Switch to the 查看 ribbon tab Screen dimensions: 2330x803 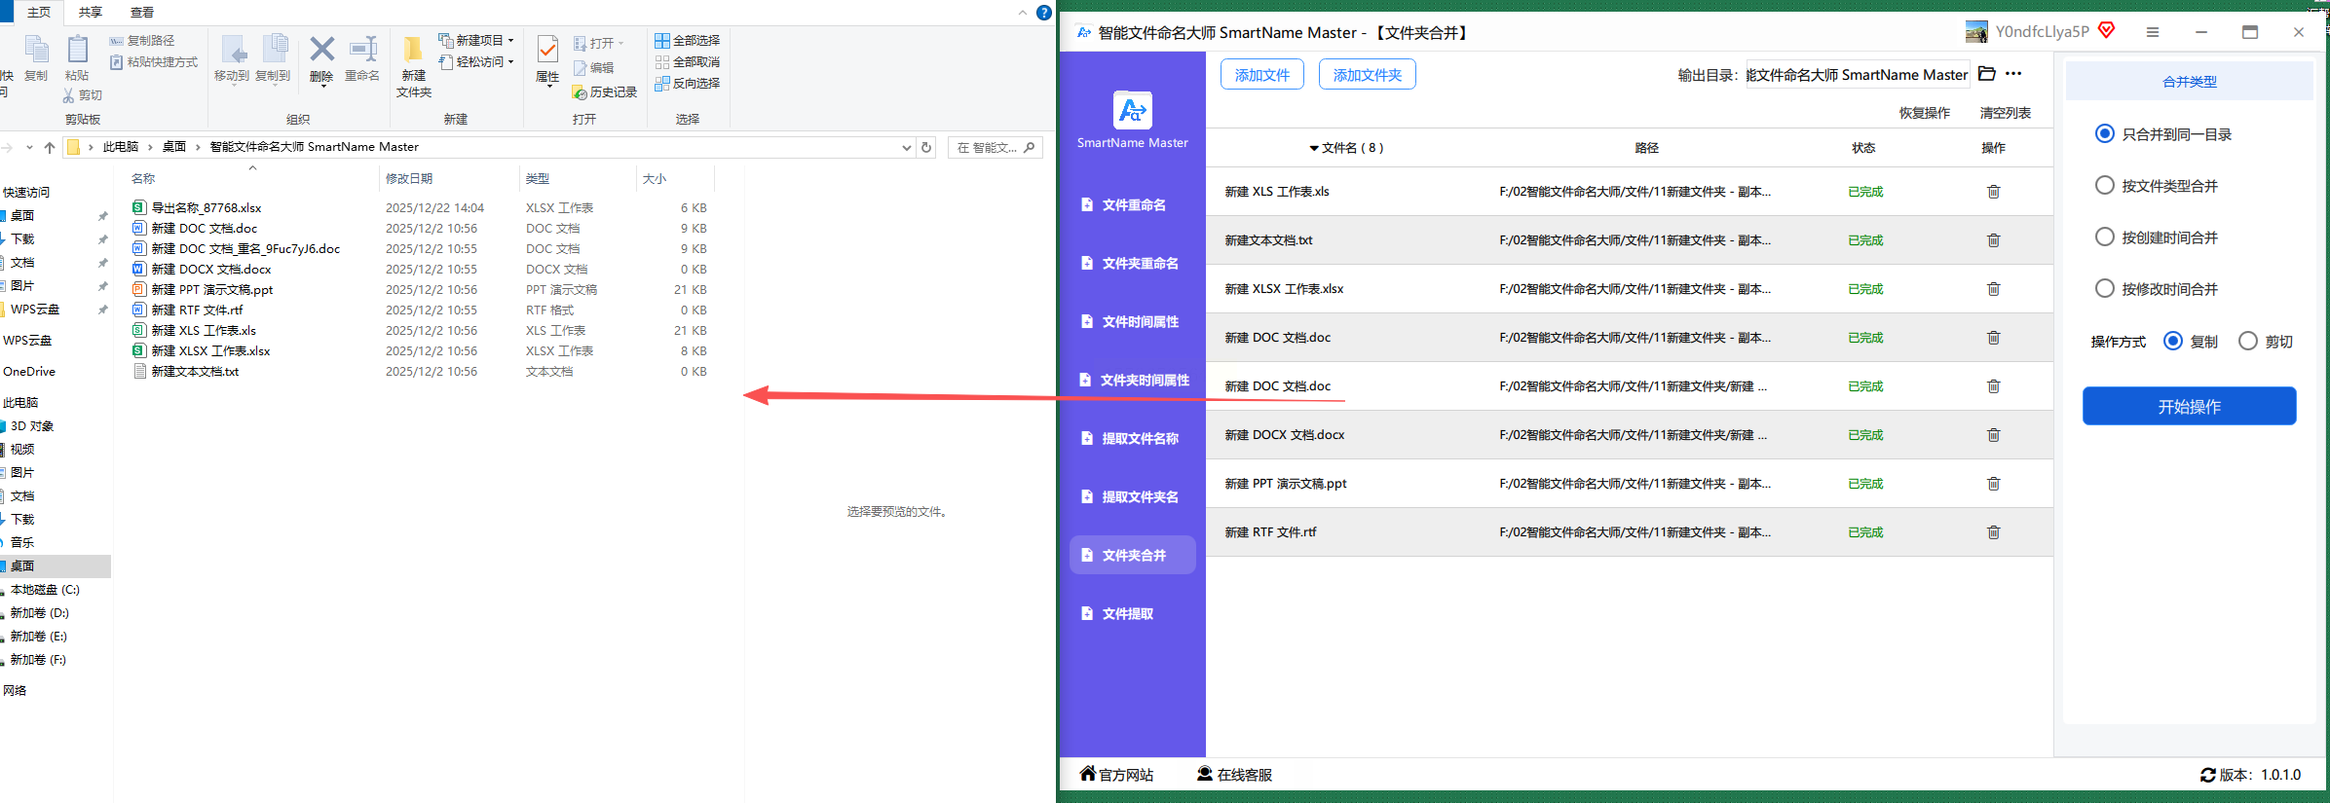pos(142,12)
